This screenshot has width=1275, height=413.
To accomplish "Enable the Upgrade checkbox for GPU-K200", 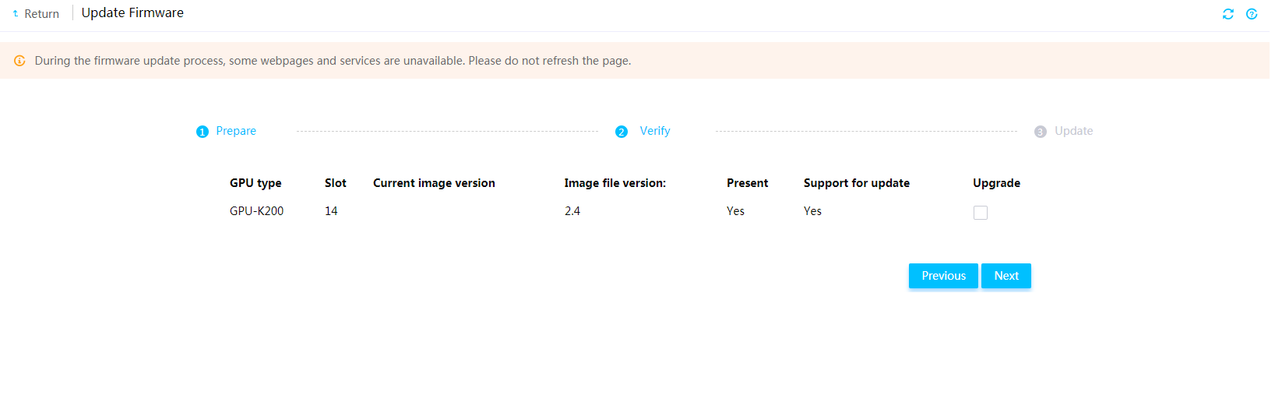I will click(x=981, y=213).
